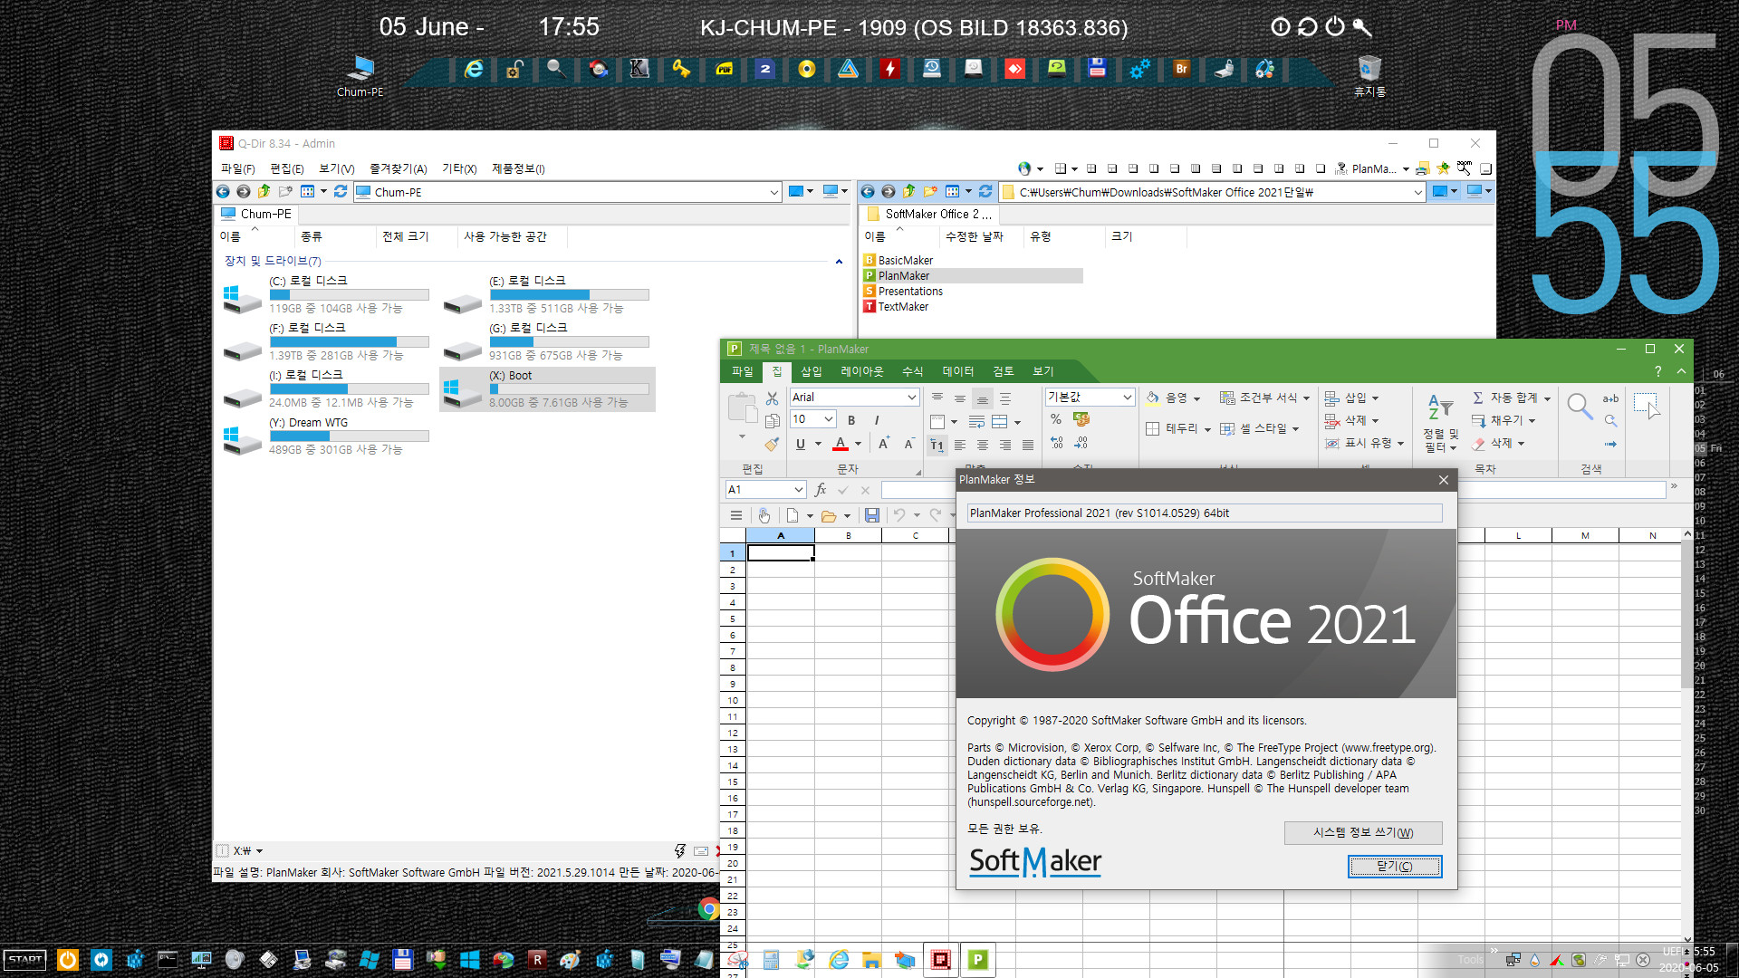
Task: Open the 데이터 ribbon tab
Action: click(957, 371)
